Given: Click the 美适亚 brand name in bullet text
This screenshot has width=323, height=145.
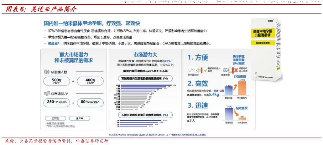Looking at the screenshot, I should point(54,44).
